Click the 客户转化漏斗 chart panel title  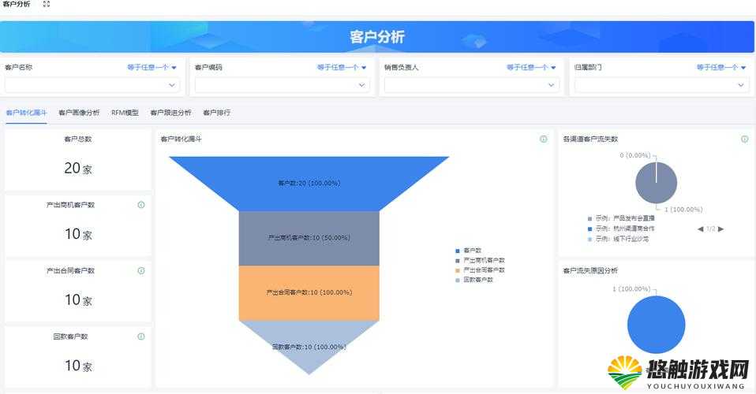tap(181, 139)
